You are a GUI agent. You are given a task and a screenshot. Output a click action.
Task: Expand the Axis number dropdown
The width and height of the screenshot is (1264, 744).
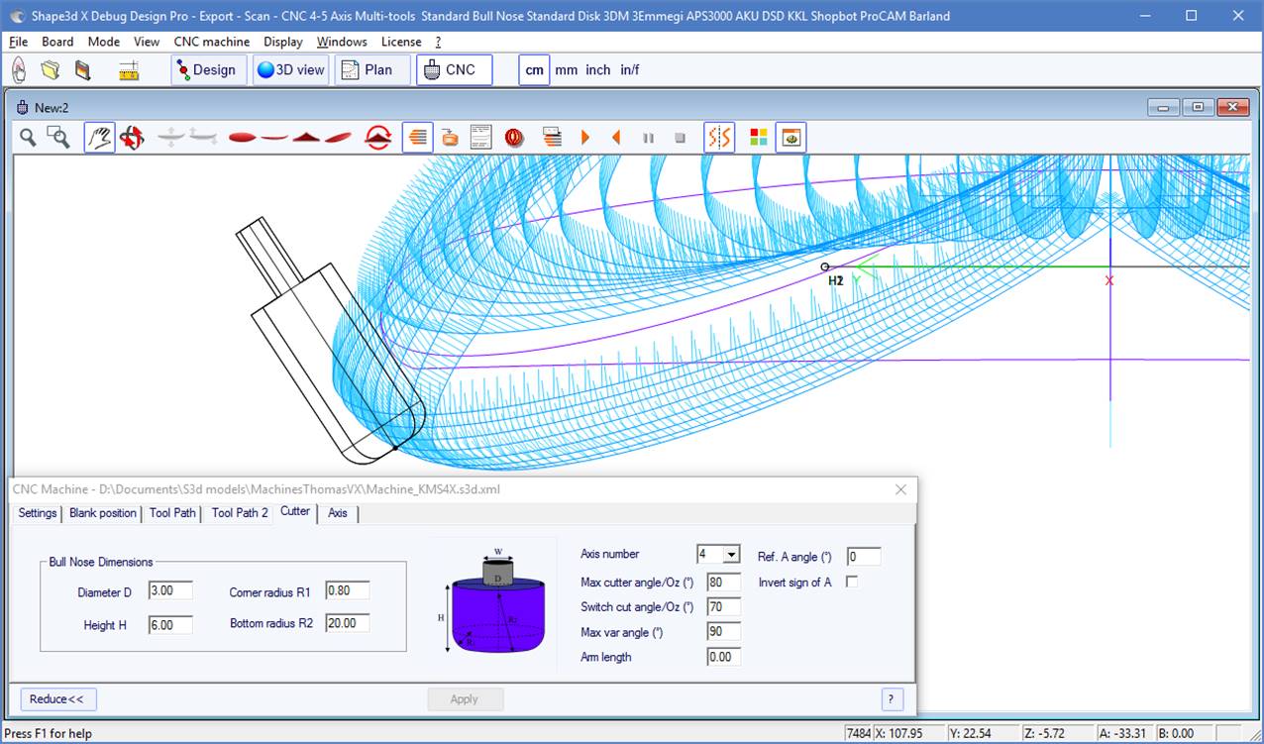pos(731,555)
